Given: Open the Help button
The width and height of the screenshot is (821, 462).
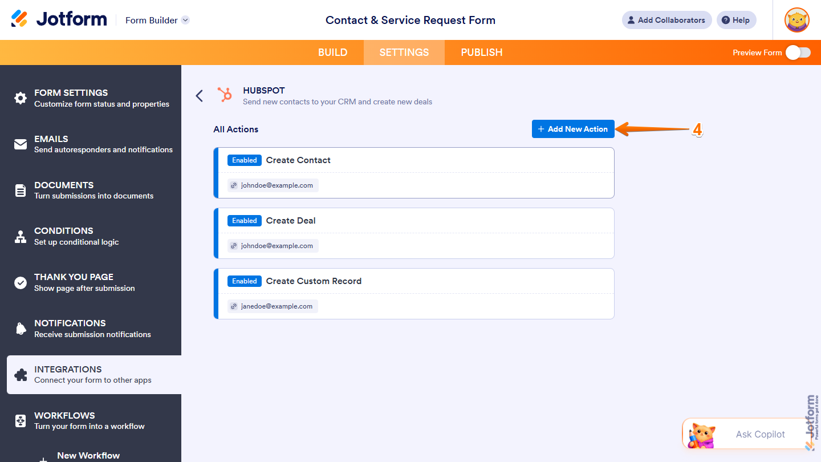Looking at the screenshot, I should coord(736,20).
